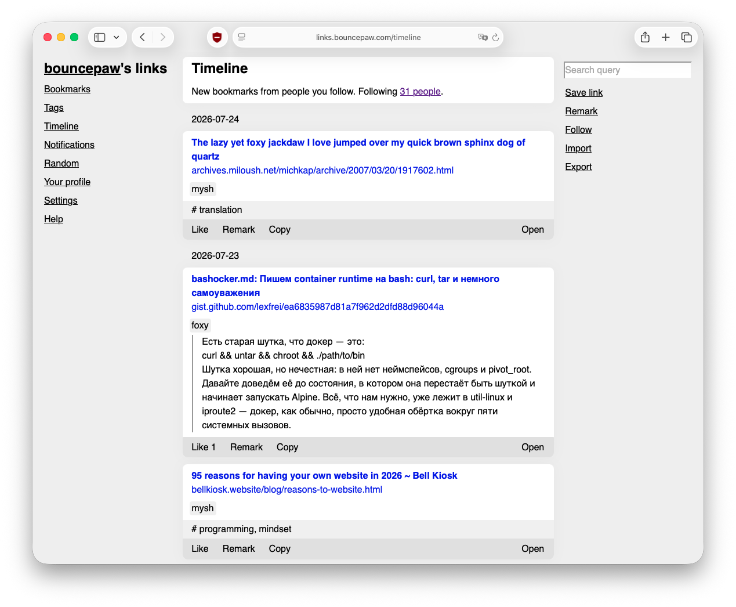Open Random in the left menu
This screenshot has width=736, height=607.
pyautogui.click(x=61, y=163)
